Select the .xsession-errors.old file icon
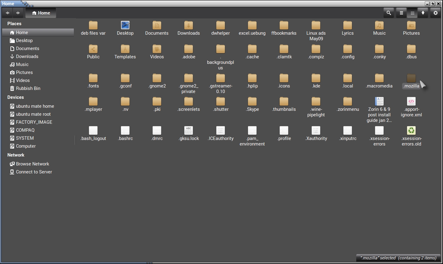443x264 pixels. [411, 131]
